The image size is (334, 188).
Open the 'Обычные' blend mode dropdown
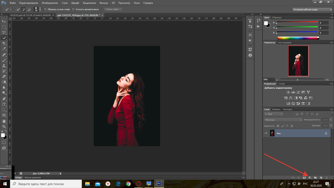tap(283, 120)
